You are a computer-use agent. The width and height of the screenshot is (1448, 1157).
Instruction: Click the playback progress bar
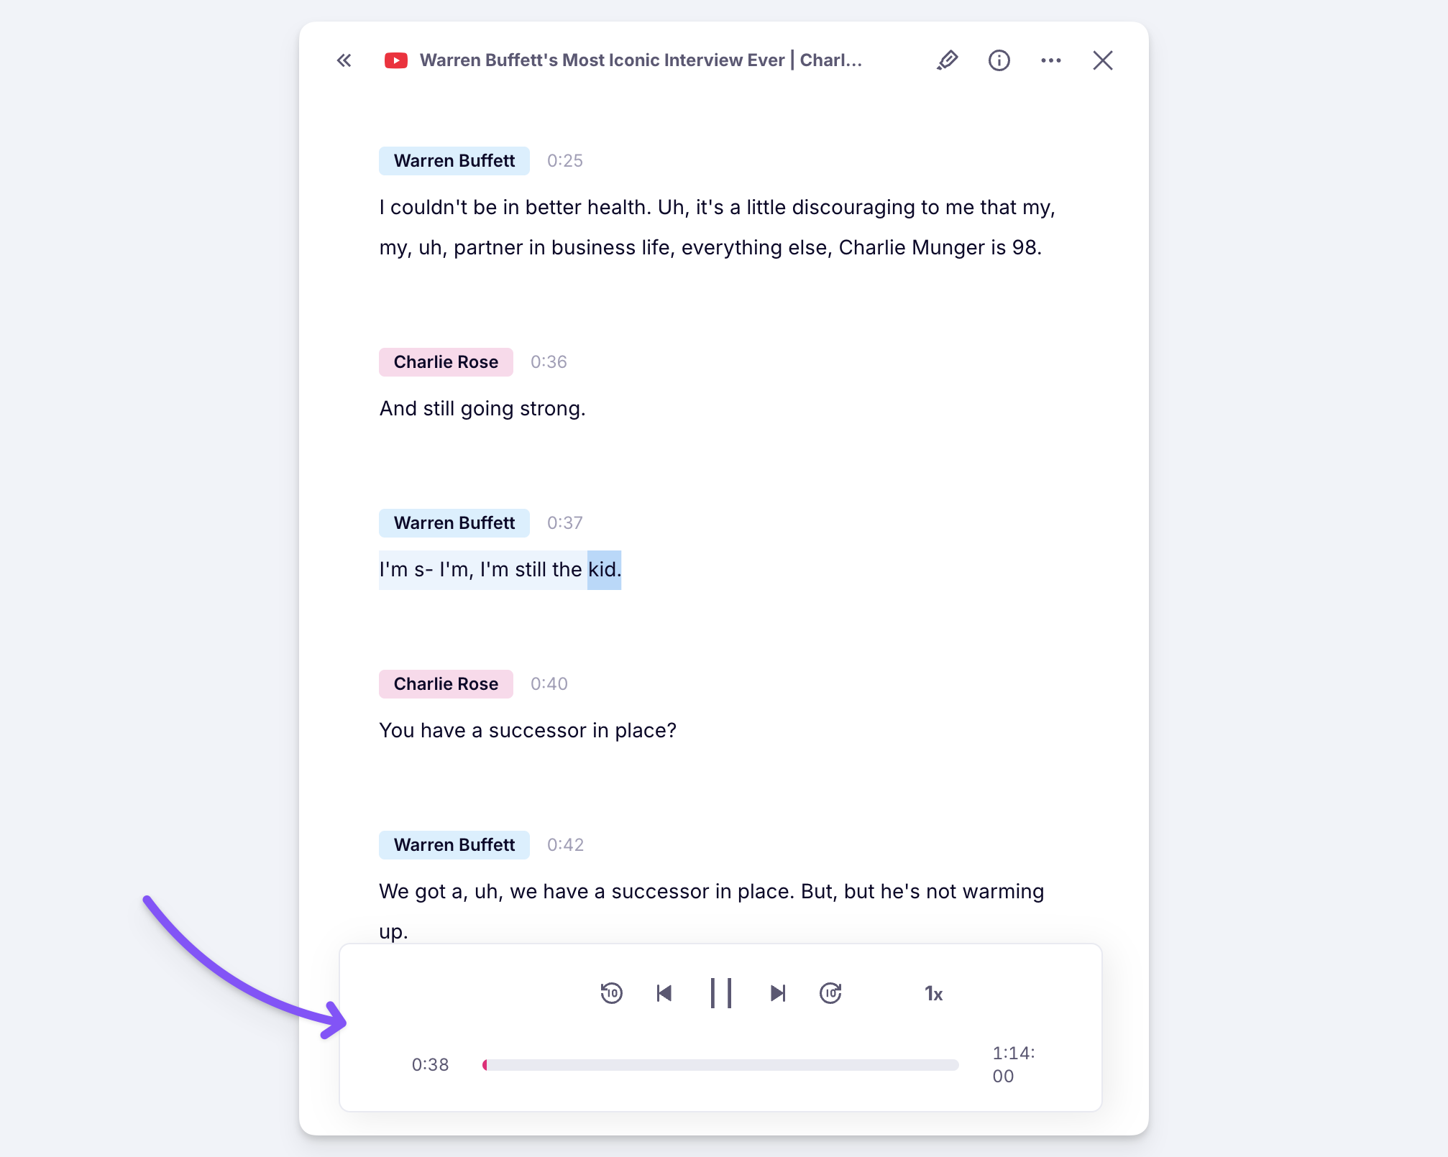(720, 1065)
